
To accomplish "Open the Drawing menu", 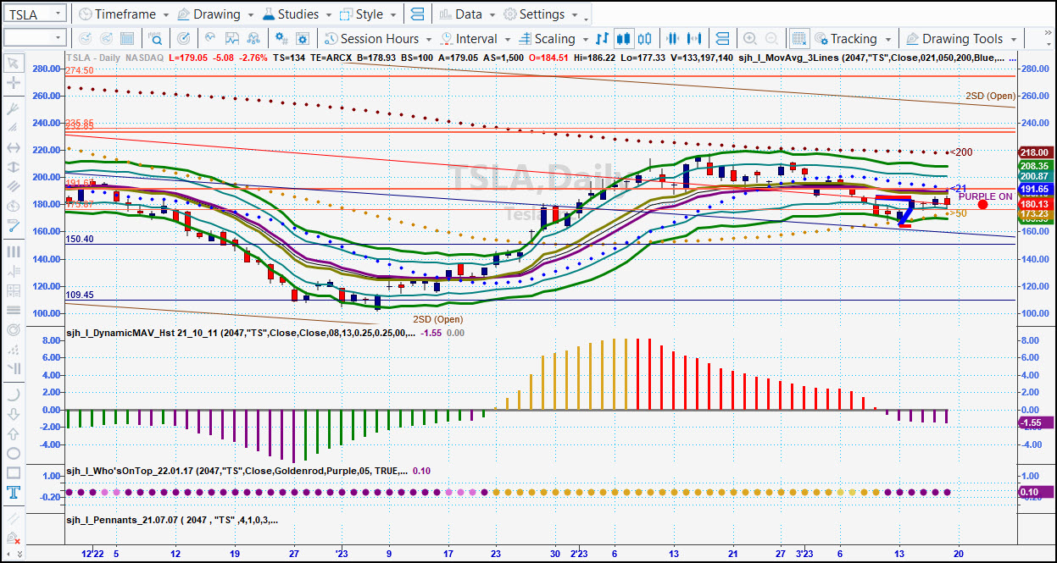I will coord(215,14).
